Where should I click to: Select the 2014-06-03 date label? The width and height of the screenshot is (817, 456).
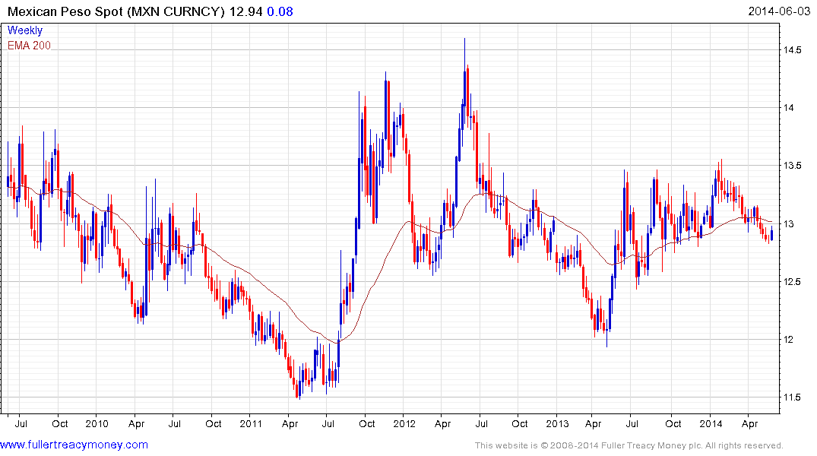coord(780,11)
